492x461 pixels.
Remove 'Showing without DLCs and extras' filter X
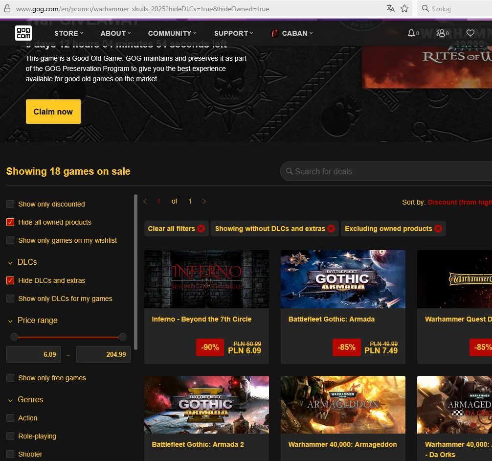pyautogui.click(x=331, y=229)
